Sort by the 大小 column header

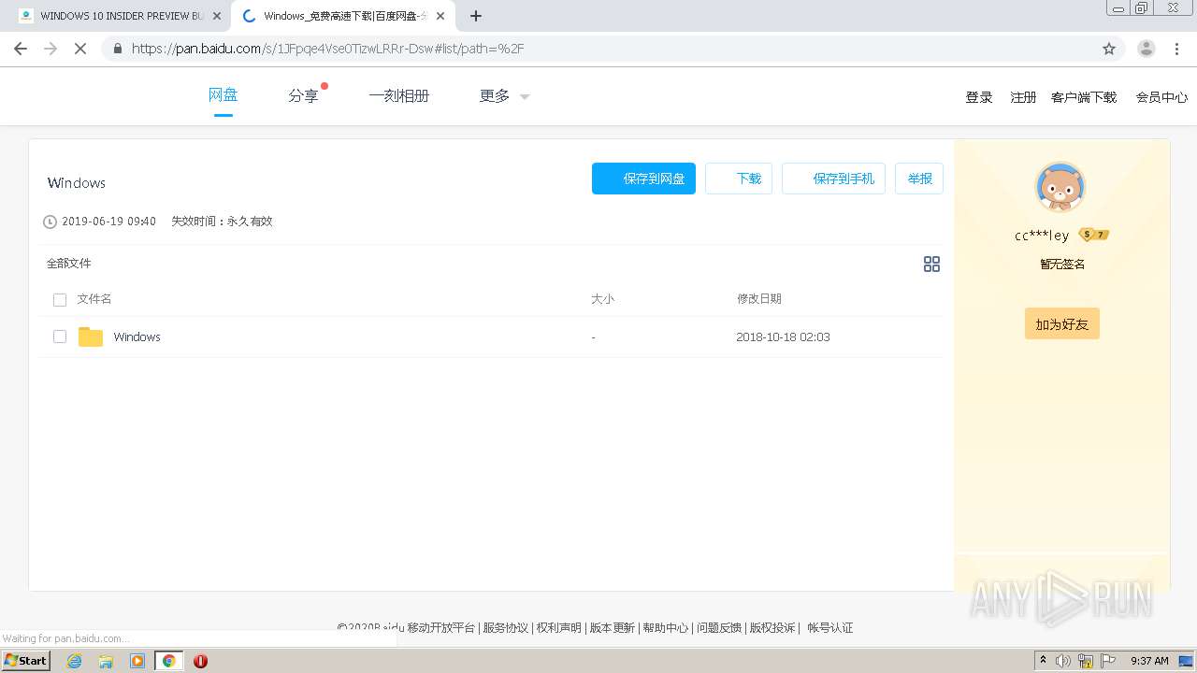click(x=602, y=299)
